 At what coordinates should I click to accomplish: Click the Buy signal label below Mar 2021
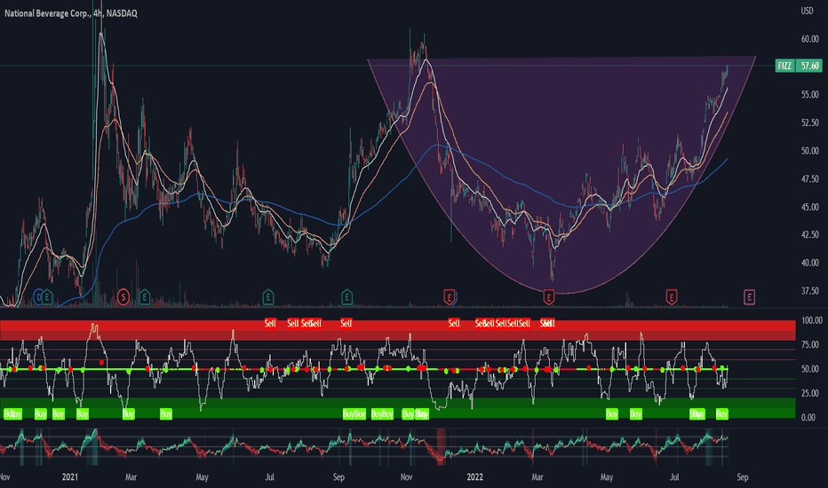click(128, 414)
